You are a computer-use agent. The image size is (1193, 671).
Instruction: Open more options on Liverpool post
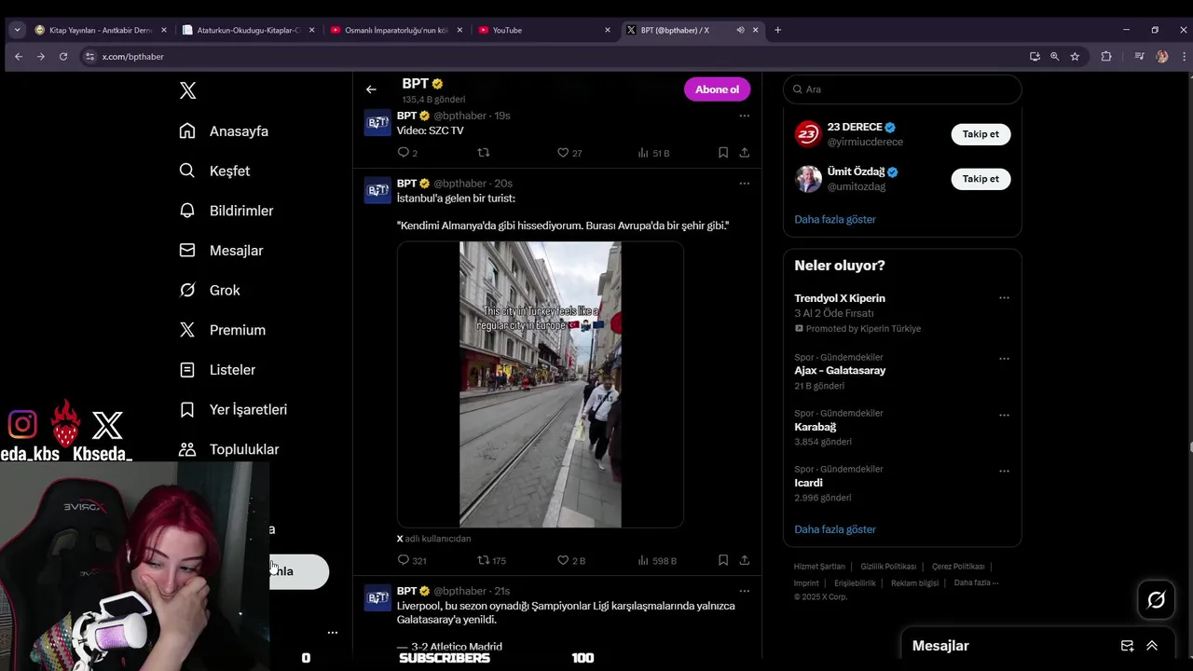coord(744,591)
